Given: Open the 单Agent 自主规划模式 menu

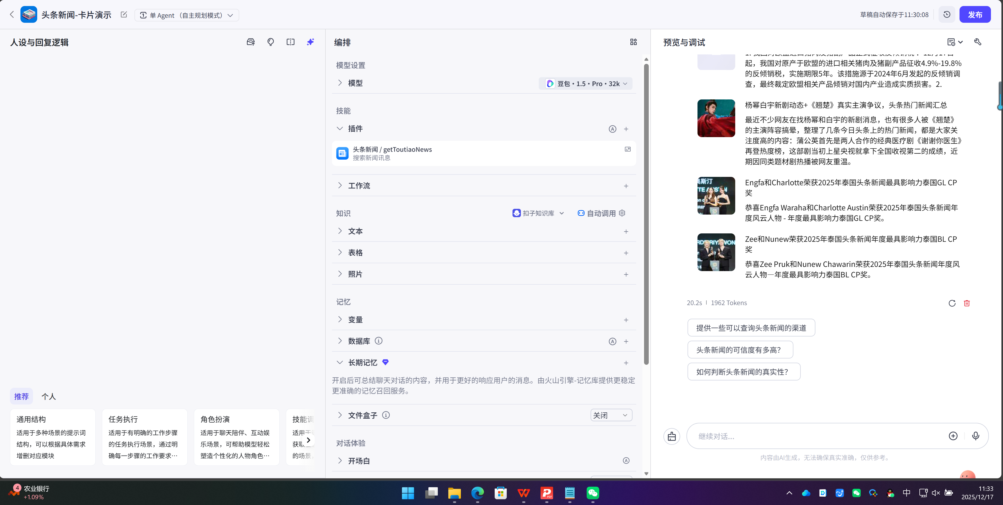Looking at the screenshot, I should [x=187, y=15].
